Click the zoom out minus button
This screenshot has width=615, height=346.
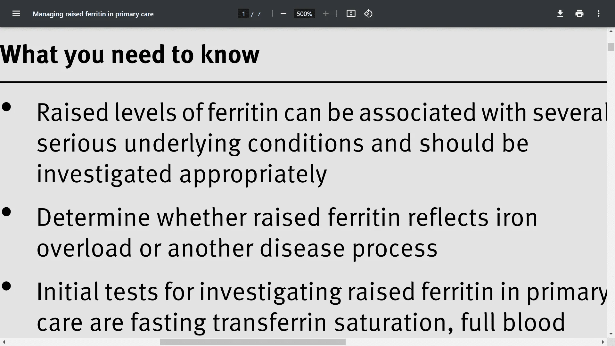click(283, 14)
